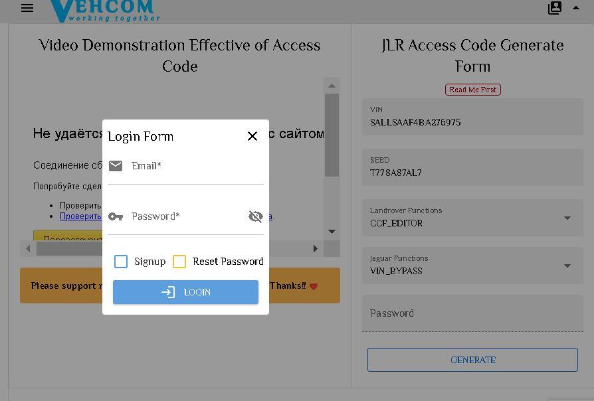Toggle password visibility eye icon
The width and height of the screenshot is (594, 401).
pyautogui.click(x=256, y=216)
